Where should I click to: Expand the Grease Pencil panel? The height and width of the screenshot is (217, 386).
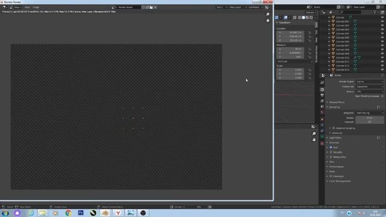[337, 102]
